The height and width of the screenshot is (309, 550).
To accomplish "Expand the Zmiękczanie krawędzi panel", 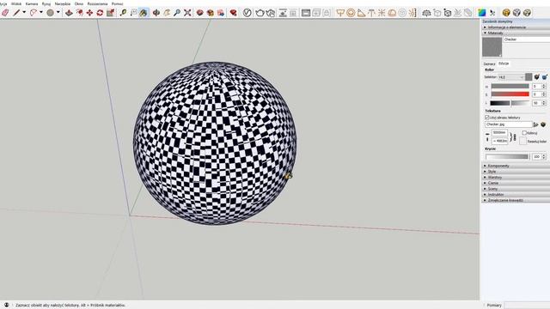I will 516,200.
